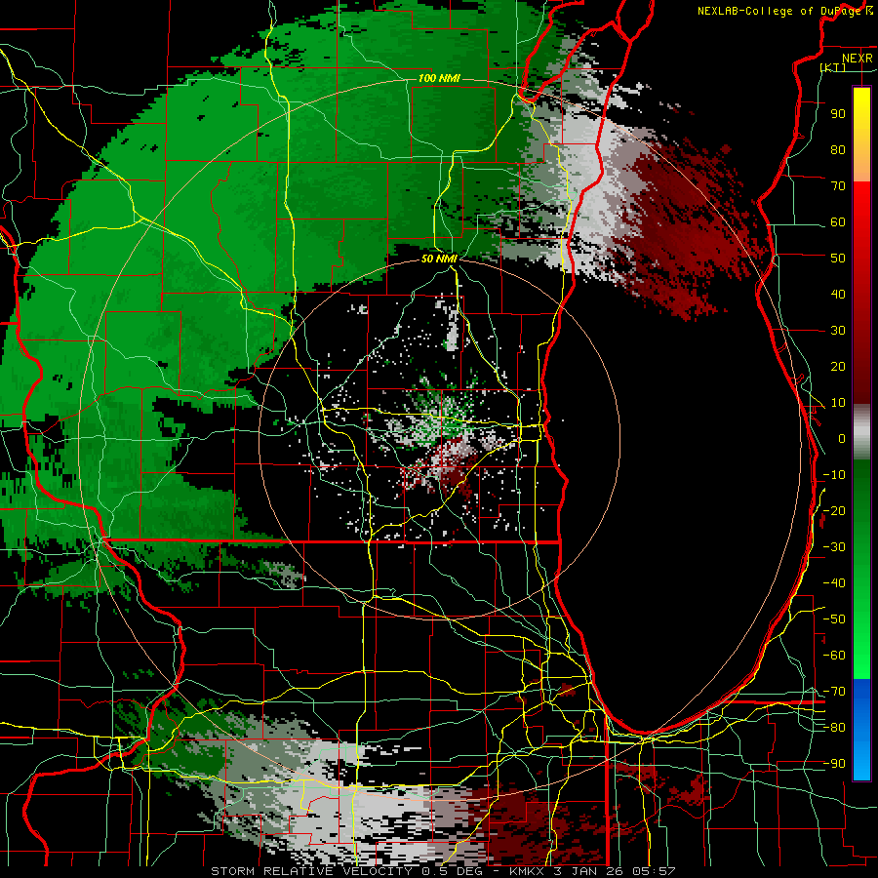Click the 80 value on the velocity scale
This screenshot has width=878, height=878.
[x=838, y=149]
